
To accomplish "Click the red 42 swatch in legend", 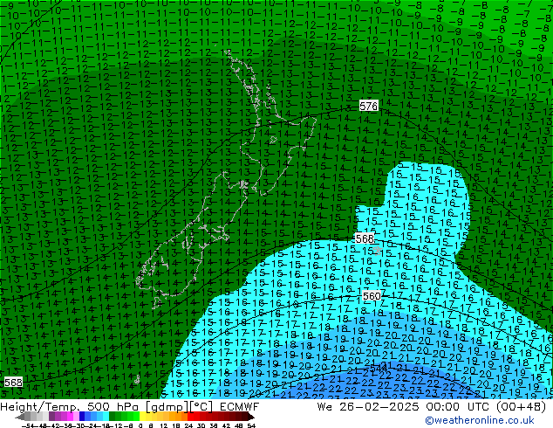I will click(x=227, y=418).
